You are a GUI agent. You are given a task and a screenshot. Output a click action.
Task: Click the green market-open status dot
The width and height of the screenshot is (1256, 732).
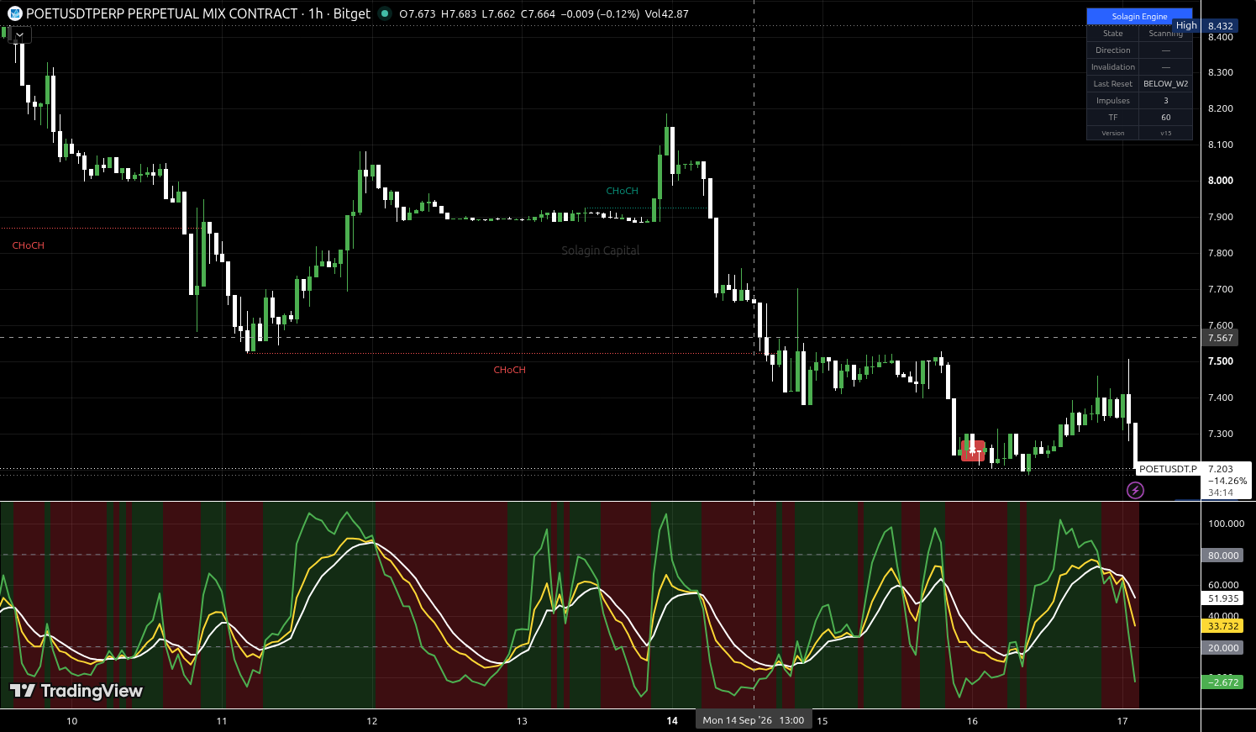point(385,13)
